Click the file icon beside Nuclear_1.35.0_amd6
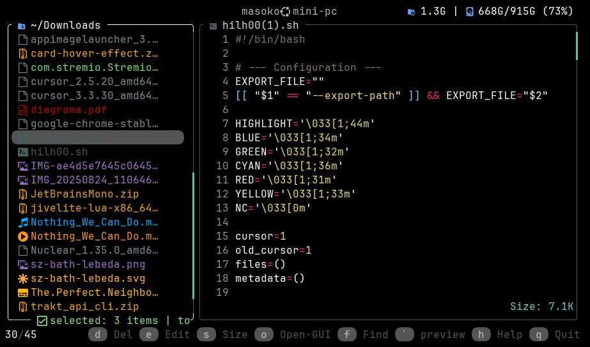 pyautogui.click(x=22, y=251)
